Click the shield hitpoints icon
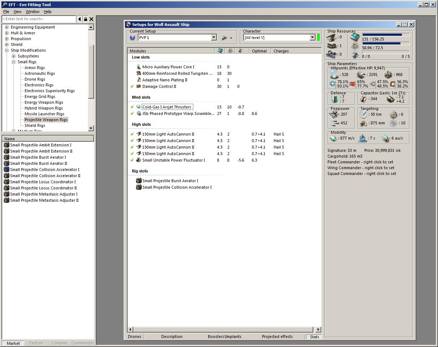Viewport: 438px width, 347px height. click(x=334, y=74)
